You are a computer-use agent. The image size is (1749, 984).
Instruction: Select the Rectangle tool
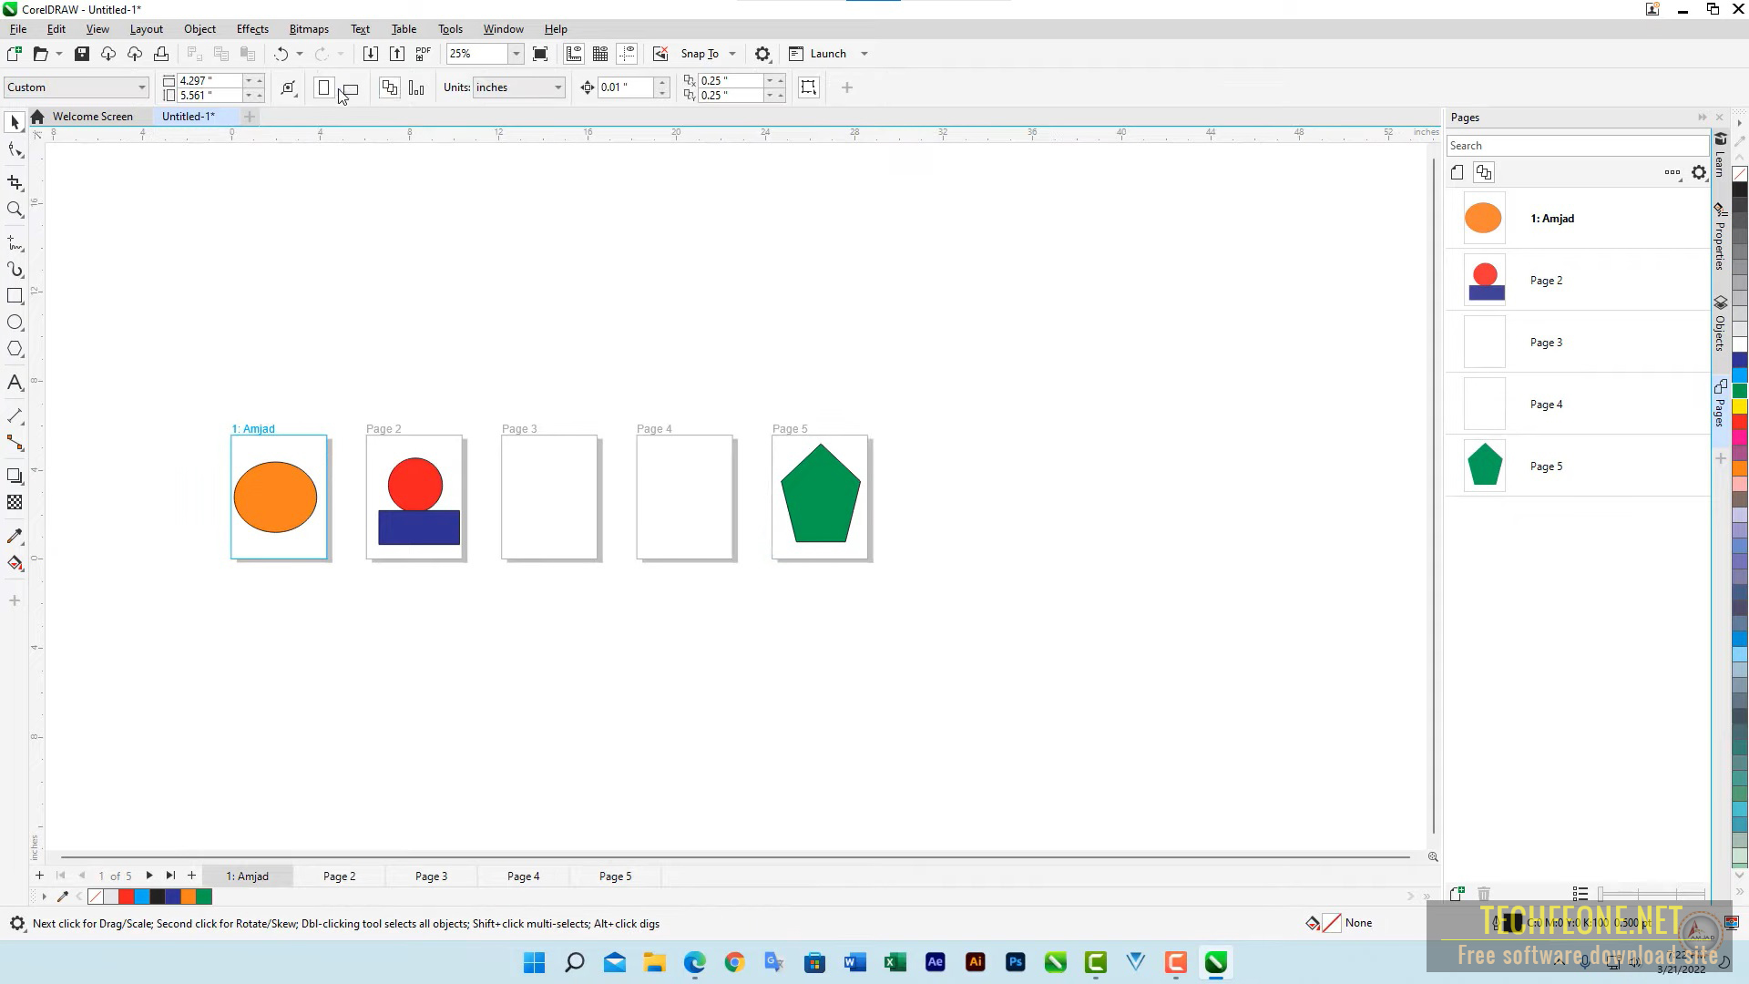15,295
